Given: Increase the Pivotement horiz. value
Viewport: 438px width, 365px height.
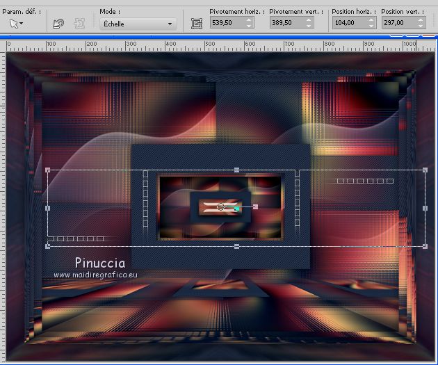Looking at the screenshot, I should coord(250,20).
